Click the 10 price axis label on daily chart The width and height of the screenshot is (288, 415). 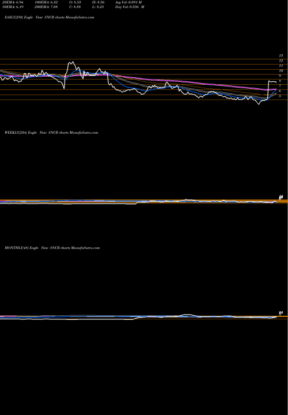click(281, 71)
